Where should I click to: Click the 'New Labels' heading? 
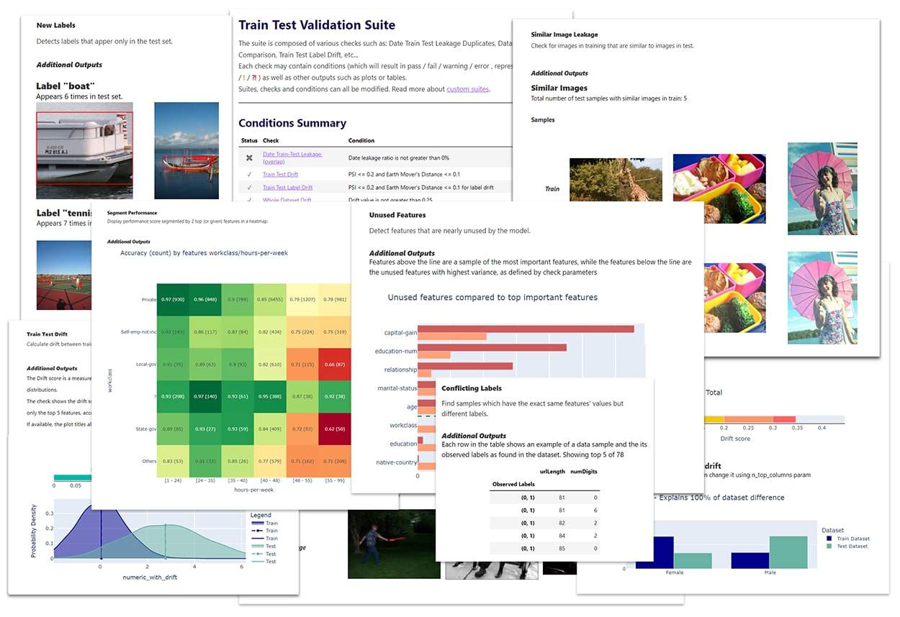pyautogui.click(x=56, y=25)
